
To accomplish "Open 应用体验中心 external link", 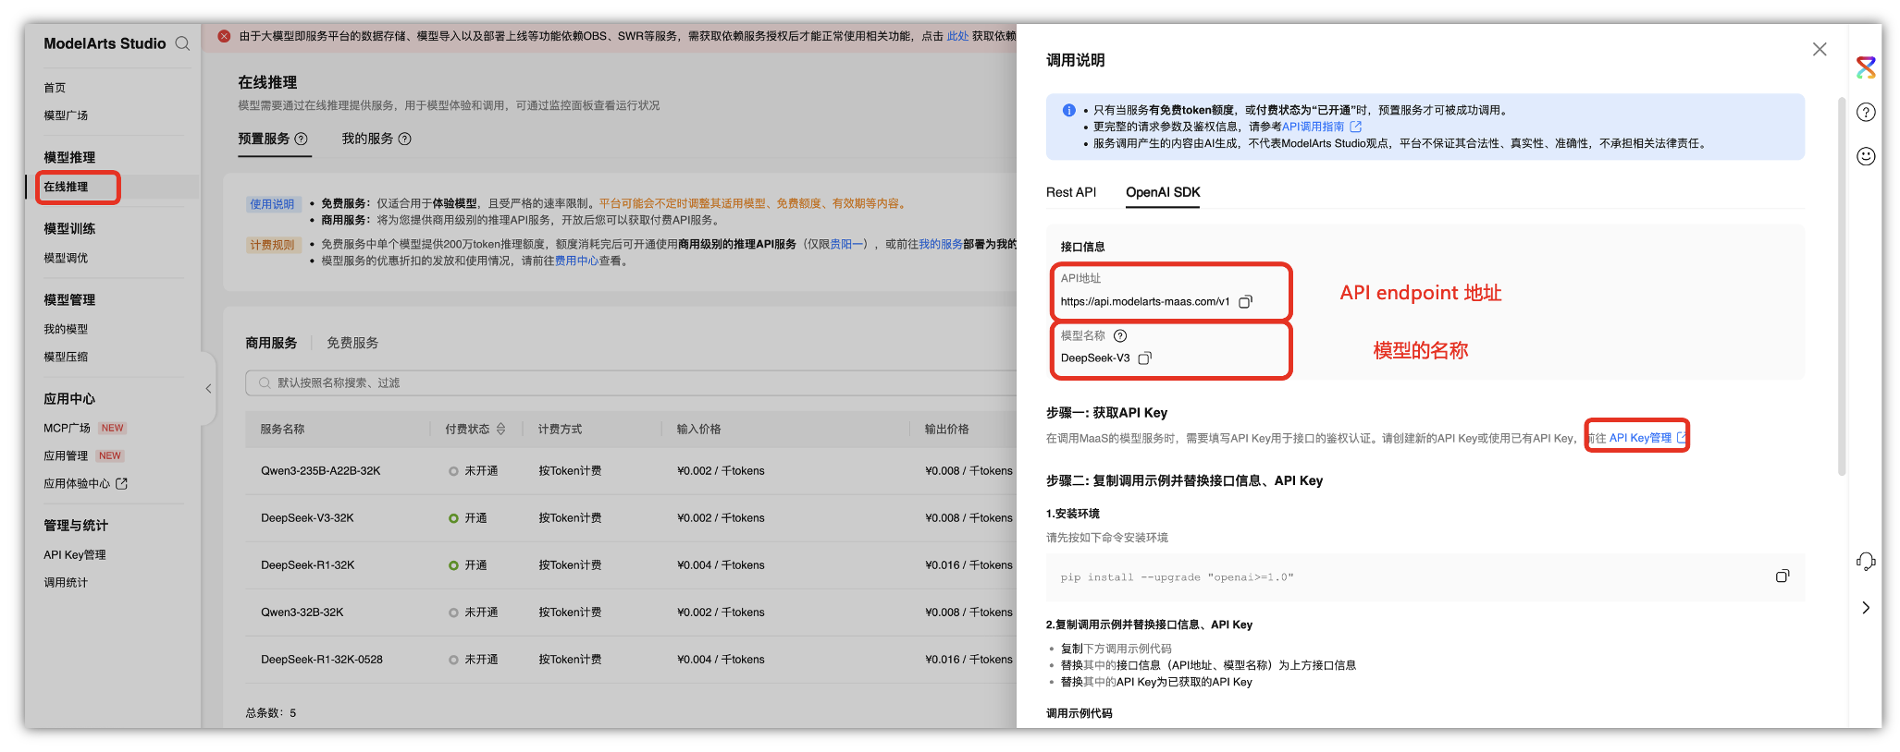I will (x=85, y=483).
